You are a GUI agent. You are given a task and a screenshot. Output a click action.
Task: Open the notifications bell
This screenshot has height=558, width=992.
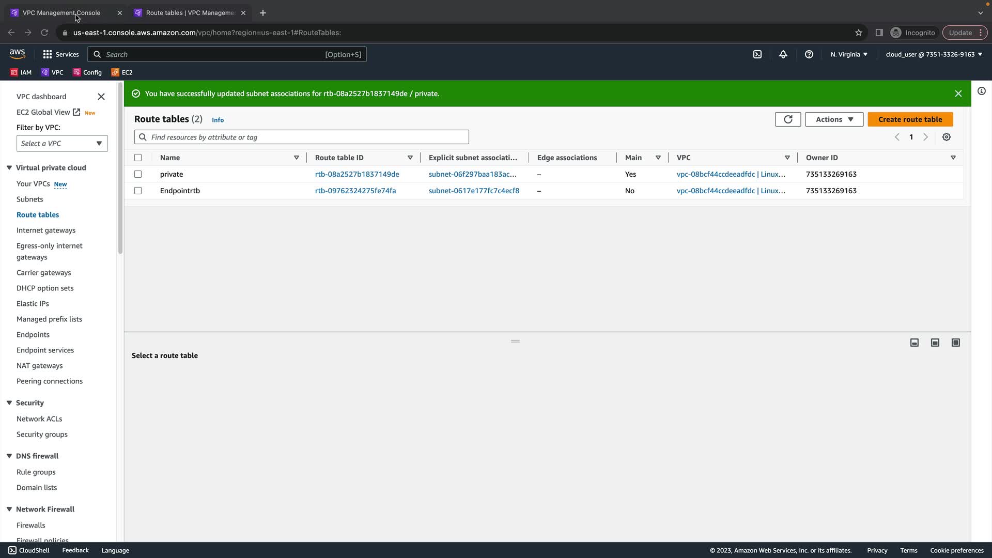783,54
